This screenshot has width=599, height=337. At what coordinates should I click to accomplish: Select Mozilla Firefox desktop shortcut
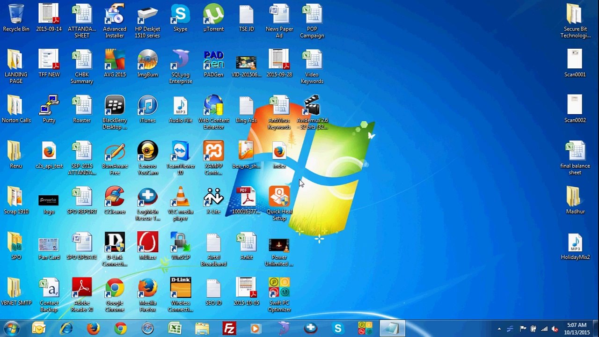147,295
